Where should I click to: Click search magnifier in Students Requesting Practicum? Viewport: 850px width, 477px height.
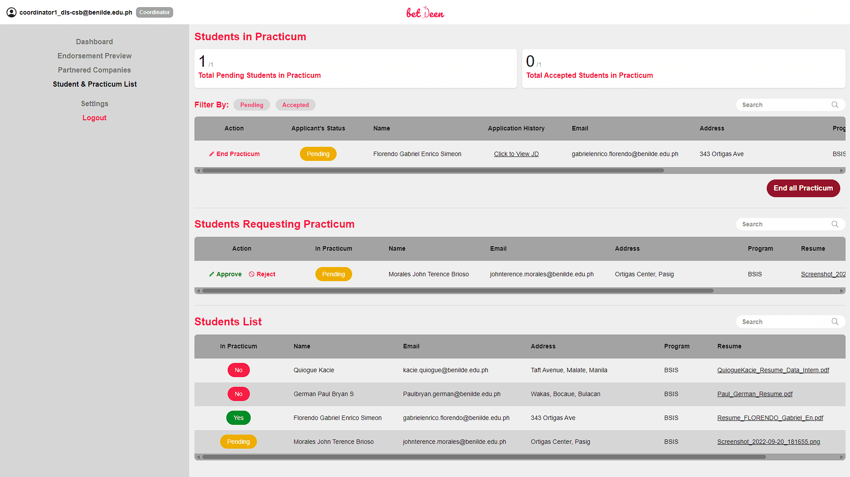(834, 224)
